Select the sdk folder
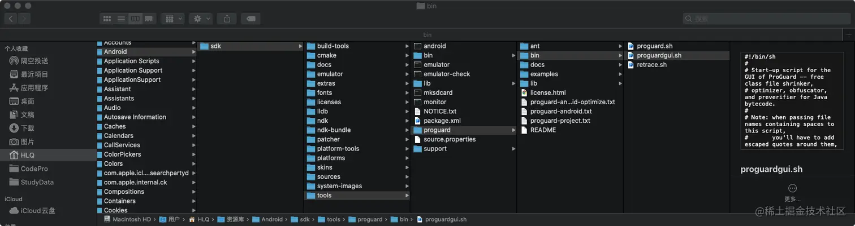The image size is (855, 226). pos(251,46)
